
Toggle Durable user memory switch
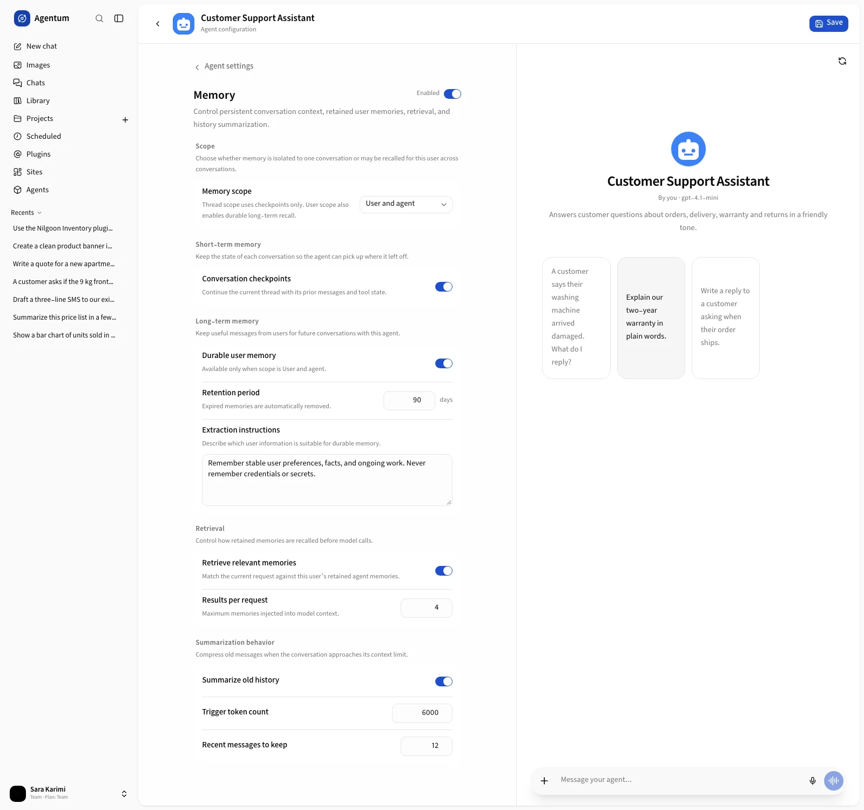click(x=444, y=363)
